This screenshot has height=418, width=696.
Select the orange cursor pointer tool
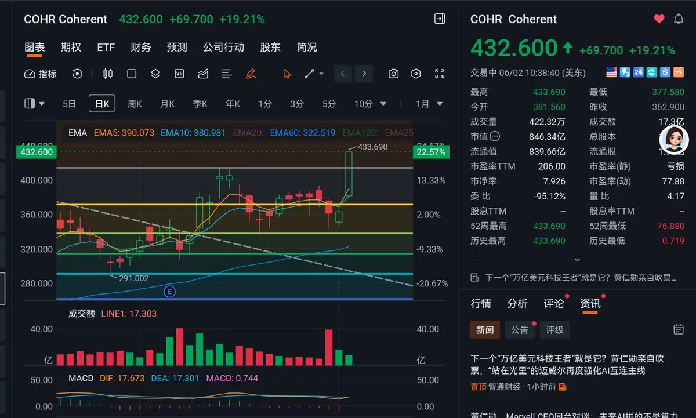coord(287,74)
